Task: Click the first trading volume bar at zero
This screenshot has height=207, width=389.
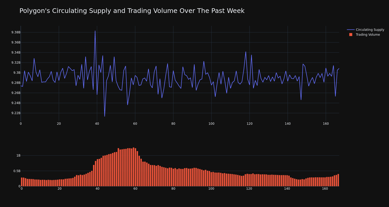Action: pyautogui.click(x=22, y=182)
